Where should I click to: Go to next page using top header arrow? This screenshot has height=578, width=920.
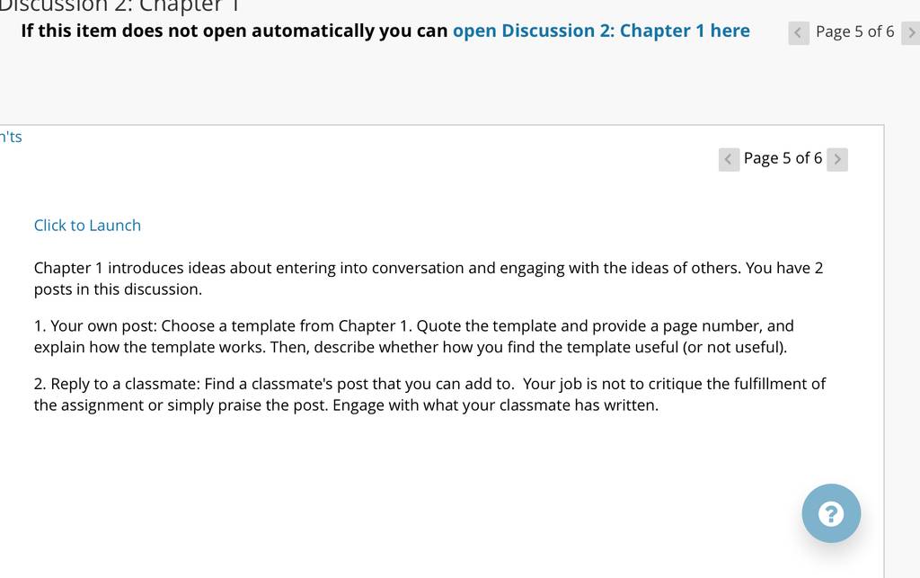(911, 33)
